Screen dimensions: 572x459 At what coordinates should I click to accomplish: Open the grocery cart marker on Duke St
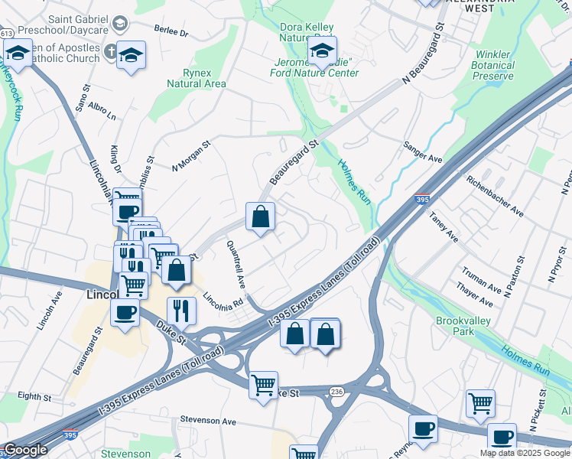[263, 388]
